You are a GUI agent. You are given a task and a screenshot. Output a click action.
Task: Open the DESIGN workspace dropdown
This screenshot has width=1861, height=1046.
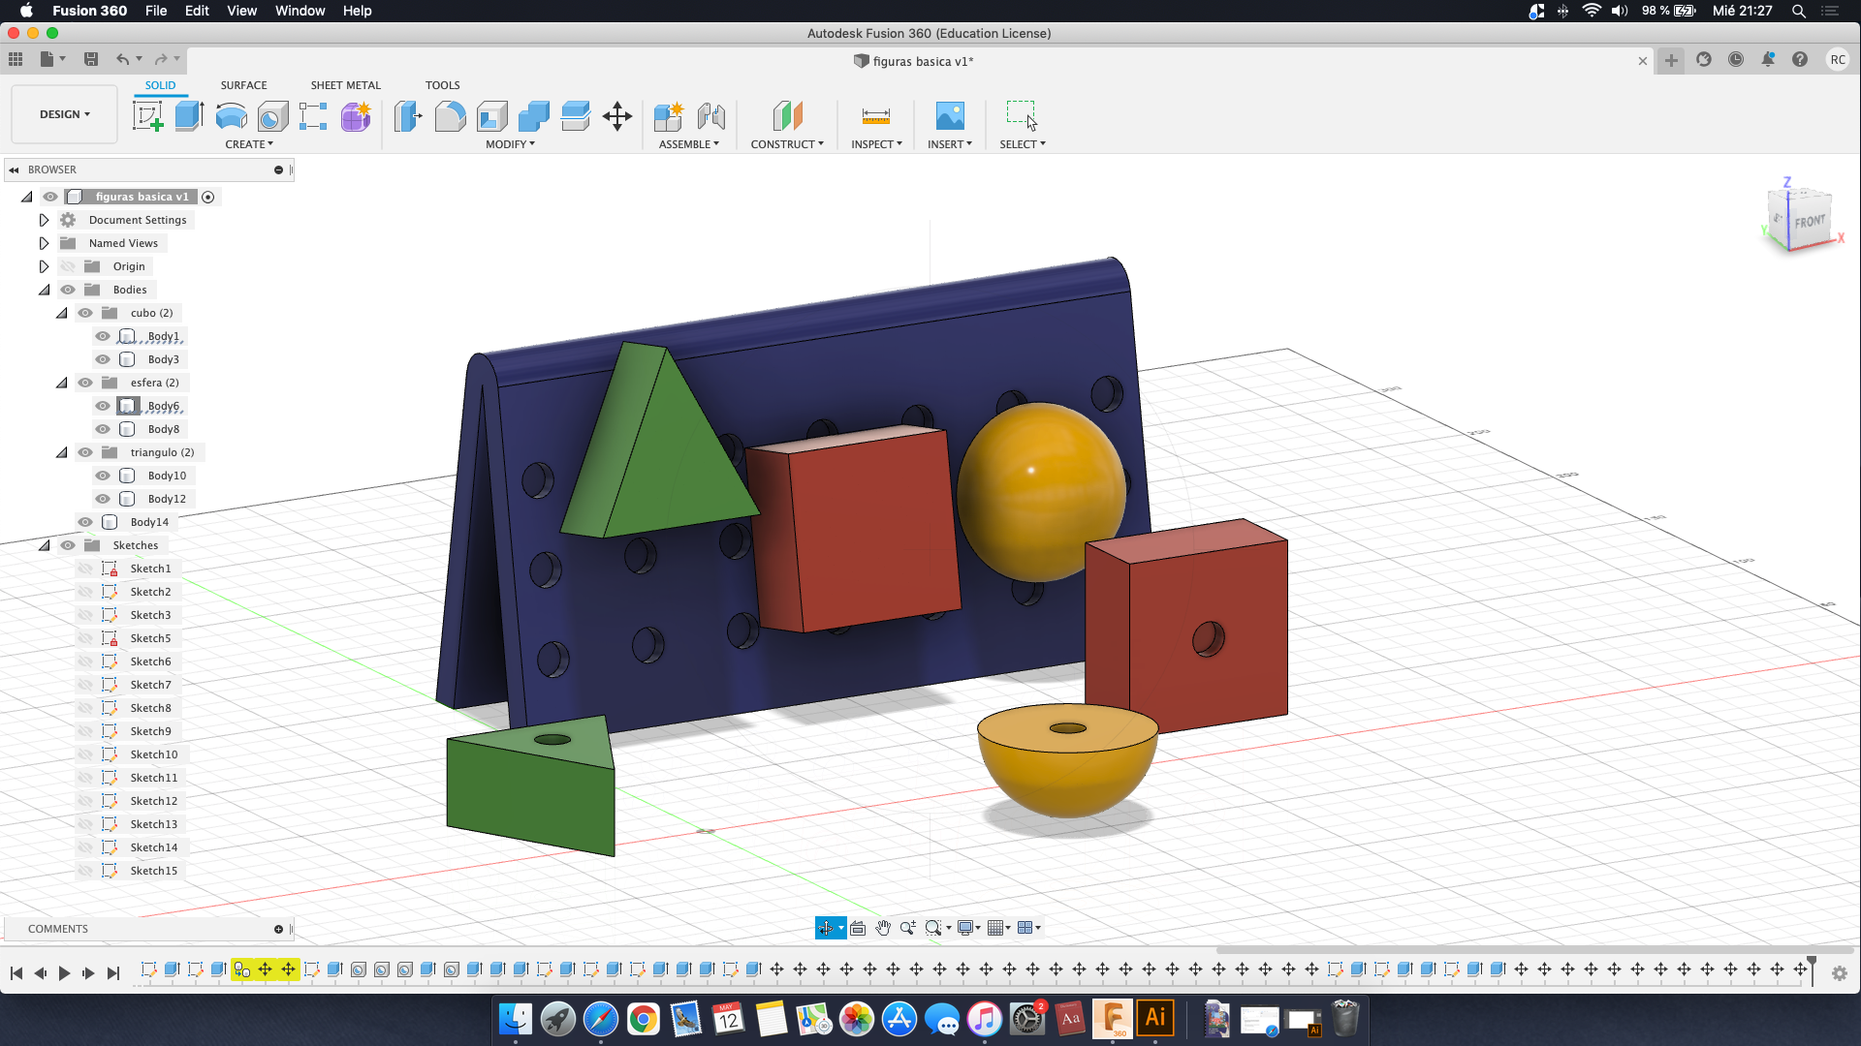pos(62,113)
